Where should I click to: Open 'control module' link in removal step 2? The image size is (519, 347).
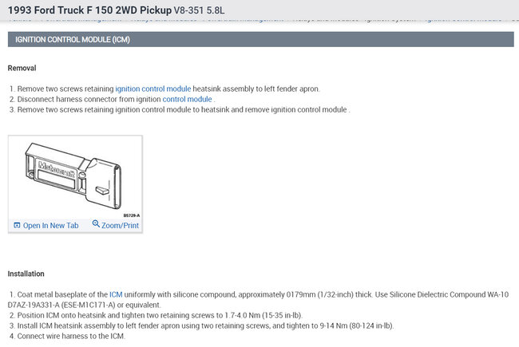[x=187, y=99]
